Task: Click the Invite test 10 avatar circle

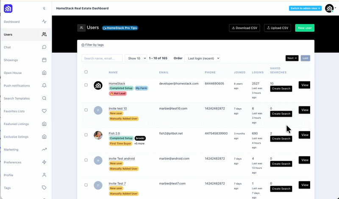Action: [x=98, y=110]
